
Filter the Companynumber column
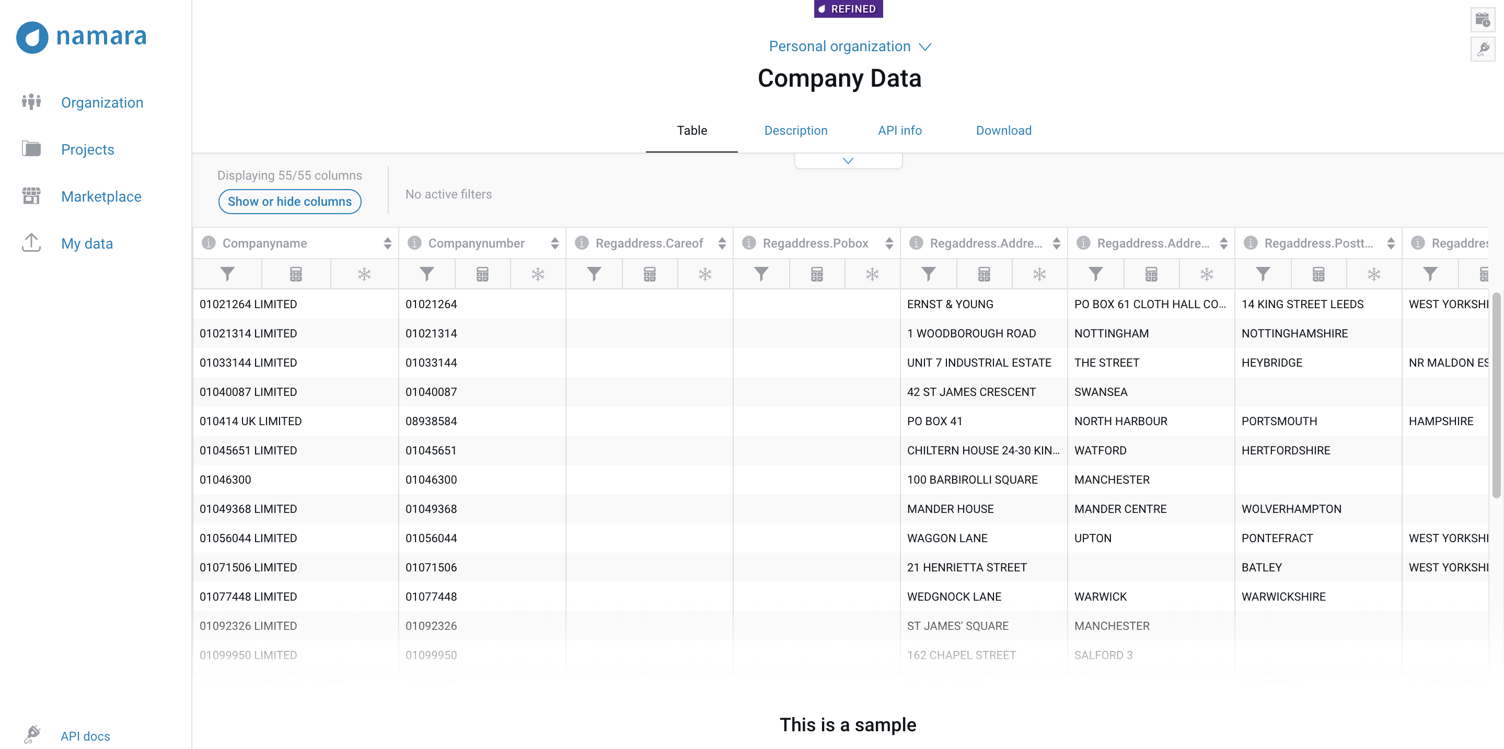[x=427, y=274]
